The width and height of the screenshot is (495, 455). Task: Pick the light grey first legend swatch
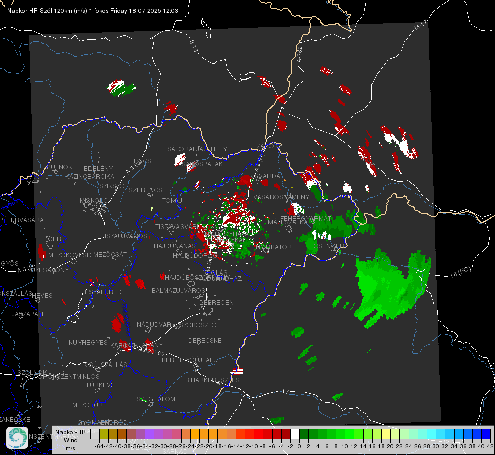(x=95, y=434)
